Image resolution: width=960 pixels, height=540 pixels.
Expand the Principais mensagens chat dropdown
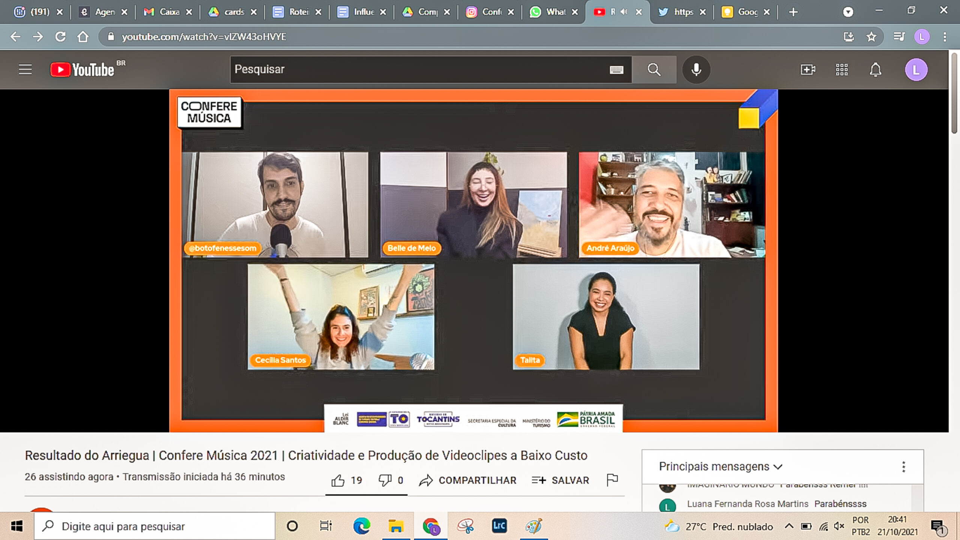point(721,466)
